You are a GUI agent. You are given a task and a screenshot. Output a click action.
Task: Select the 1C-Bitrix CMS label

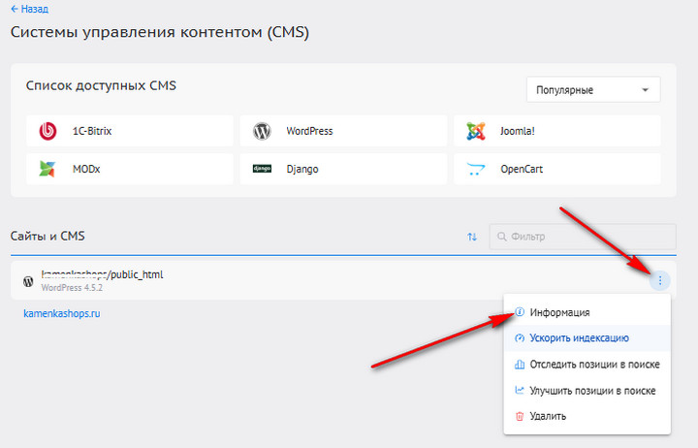(x=92, y=131)
